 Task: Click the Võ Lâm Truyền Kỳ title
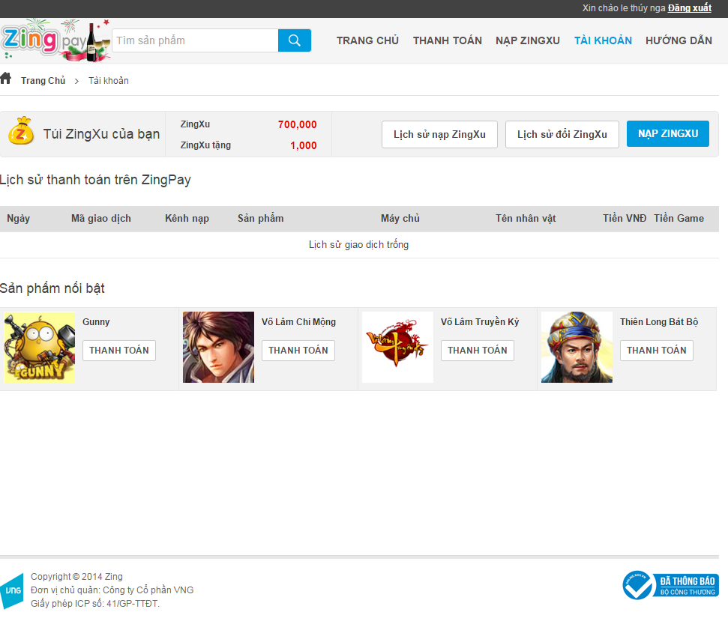pyautogui.click(x=480, y=322)
